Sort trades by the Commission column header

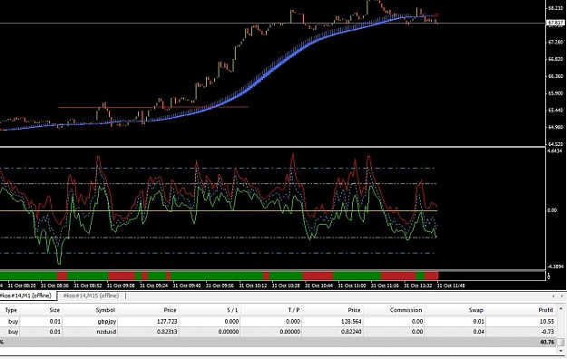click(406, 310)
